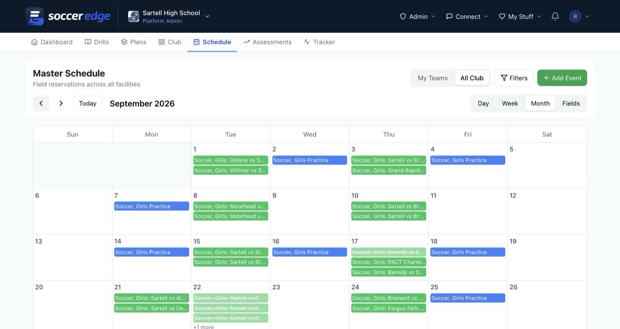The height and width of the screenshot is (329, 620).
Task: Click the SoccerEdge logo
Action: [x=68, y=16]
